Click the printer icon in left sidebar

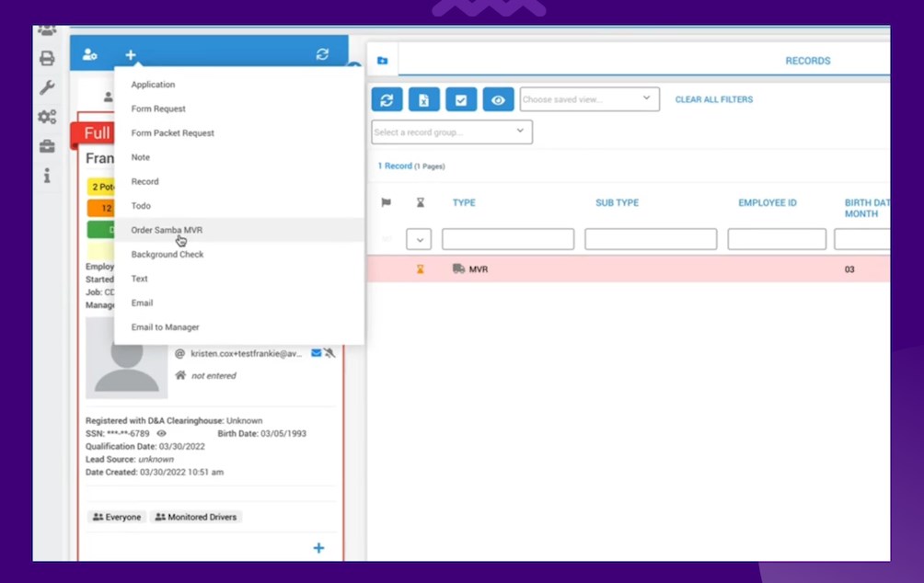pos(47,59)
